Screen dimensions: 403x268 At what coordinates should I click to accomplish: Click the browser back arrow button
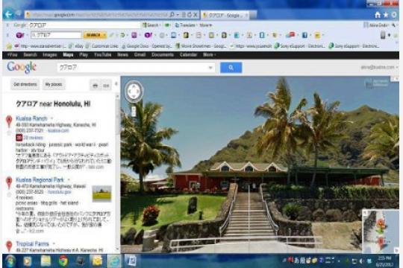(x=8, y=14)
